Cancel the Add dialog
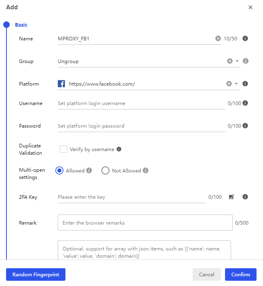Viewport: 263px width, 286px height. tap(206, 274)
